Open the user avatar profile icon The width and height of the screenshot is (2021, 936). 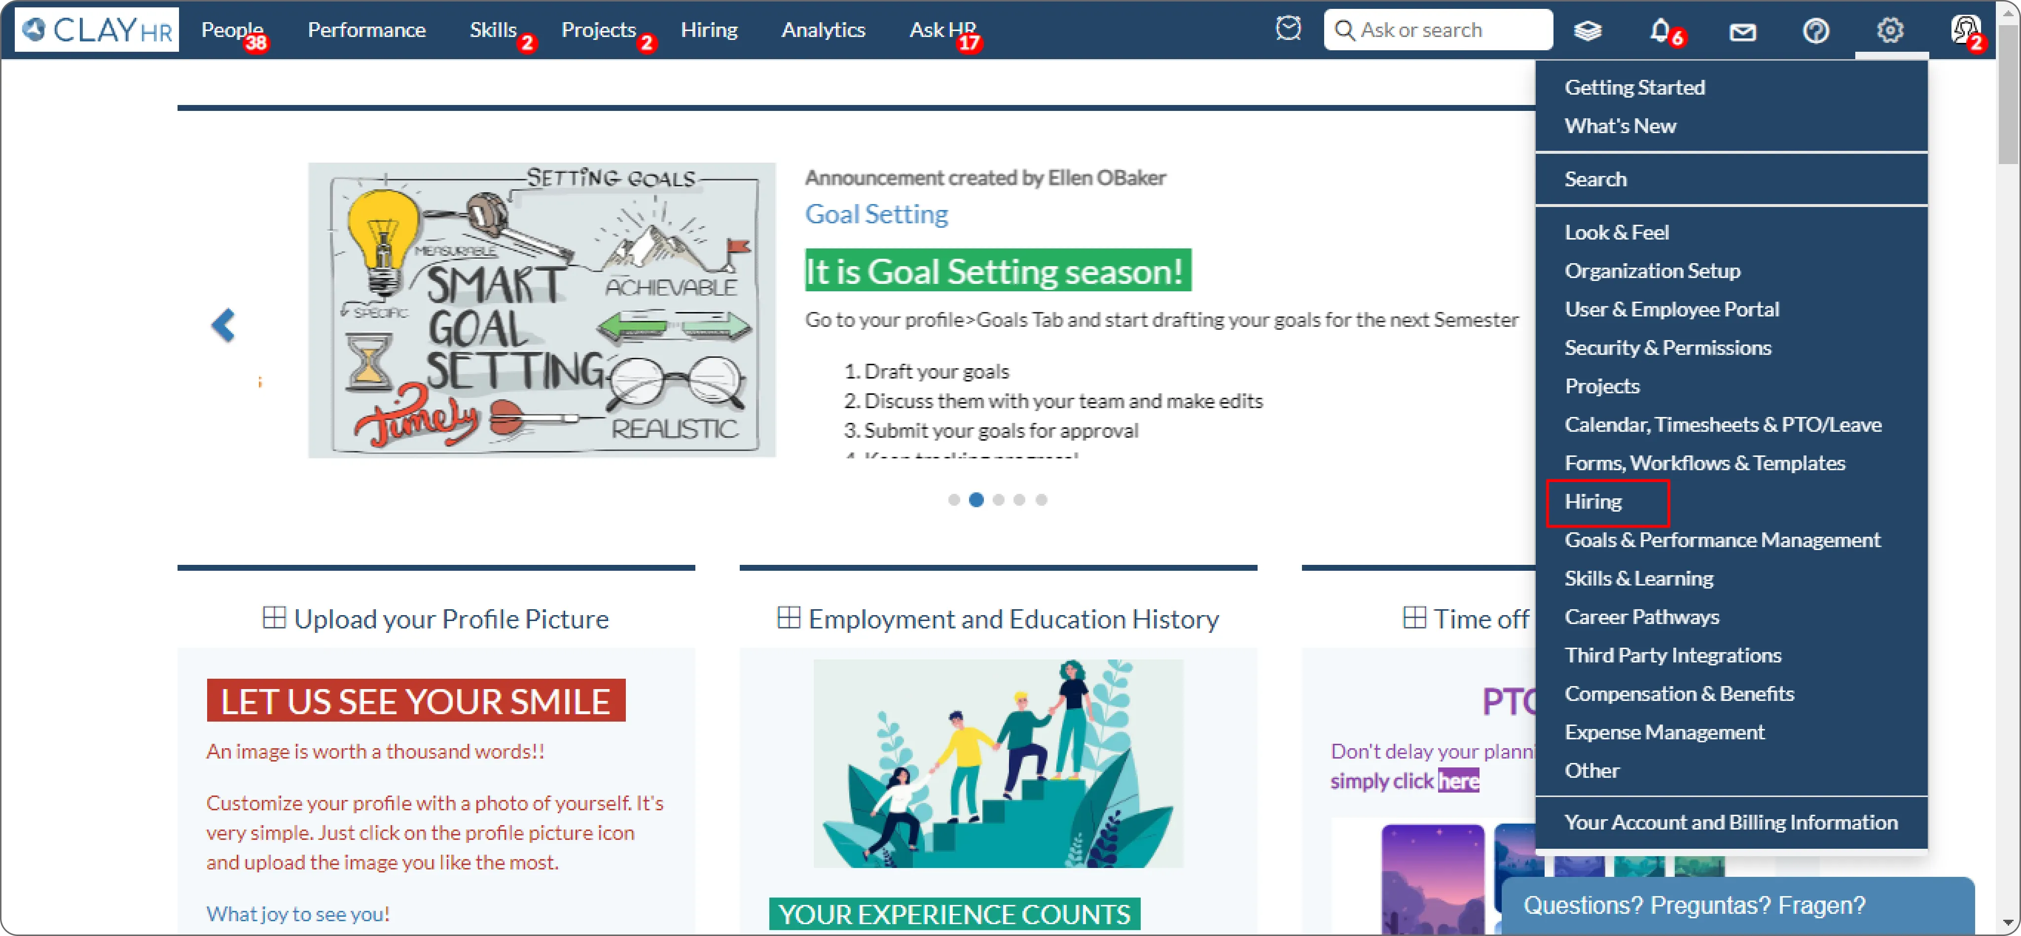[1964, 30]
